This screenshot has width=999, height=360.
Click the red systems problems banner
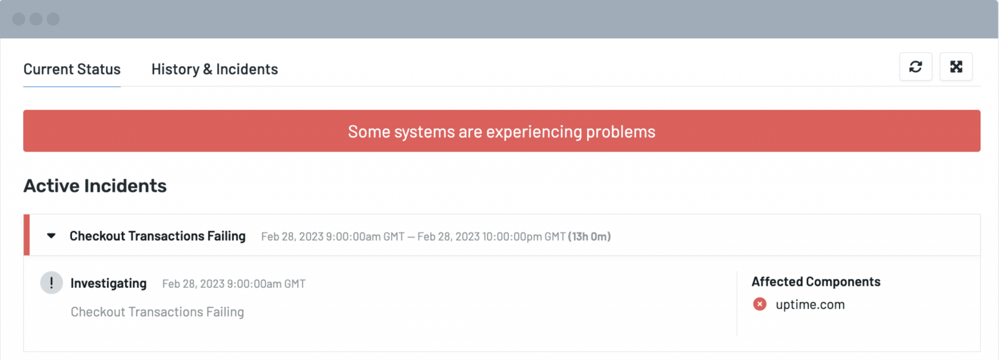click(x=500, y=131)
